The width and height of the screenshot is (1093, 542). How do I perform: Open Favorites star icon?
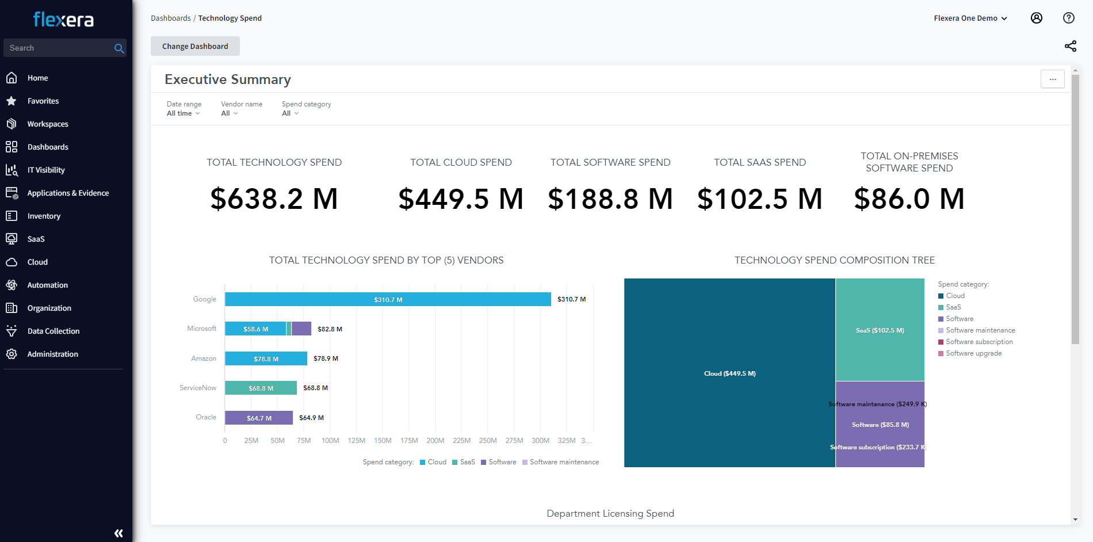[12, 101]
